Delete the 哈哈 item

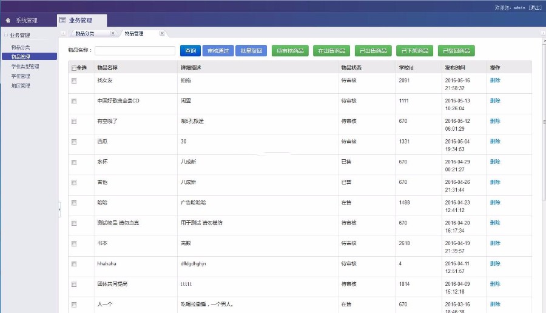(x=495, y=202)
